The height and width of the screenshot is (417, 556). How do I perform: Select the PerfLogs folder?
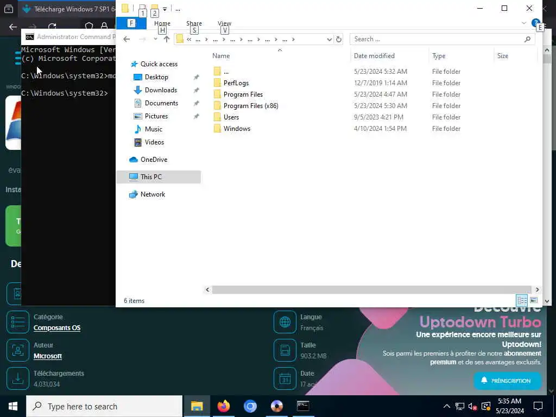pos(236,83)
